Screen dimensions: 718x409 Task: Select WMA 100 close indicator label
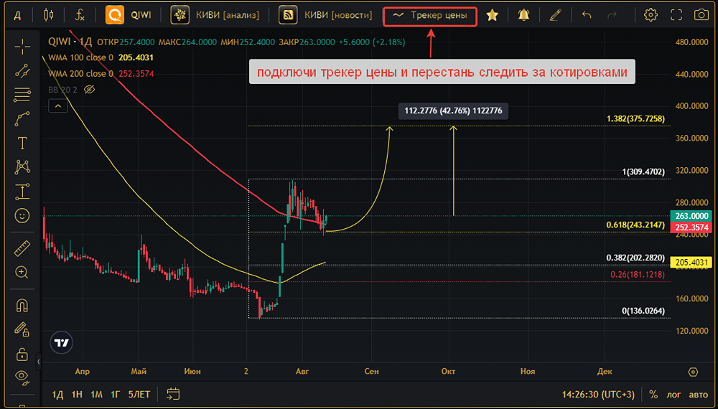[x=80, y=57]
